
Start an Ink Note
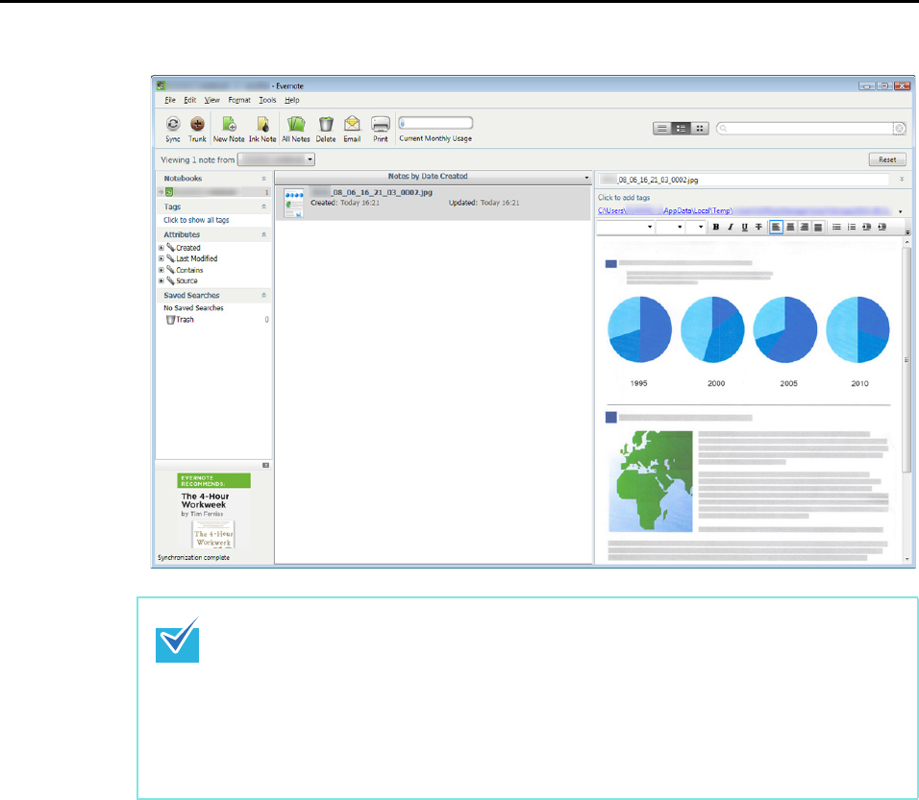(262, 124)
